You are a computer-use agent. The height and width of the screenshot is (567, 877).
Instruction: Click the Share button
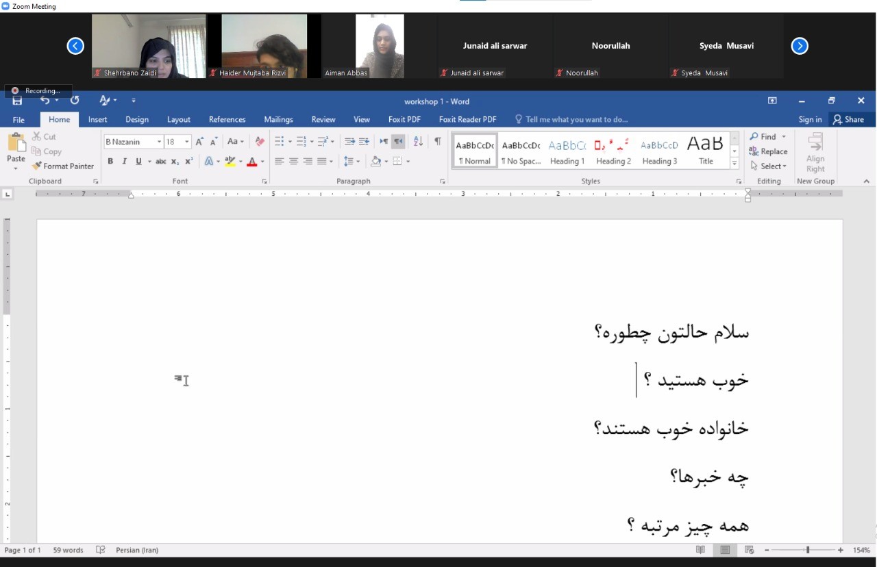point(848,119)
